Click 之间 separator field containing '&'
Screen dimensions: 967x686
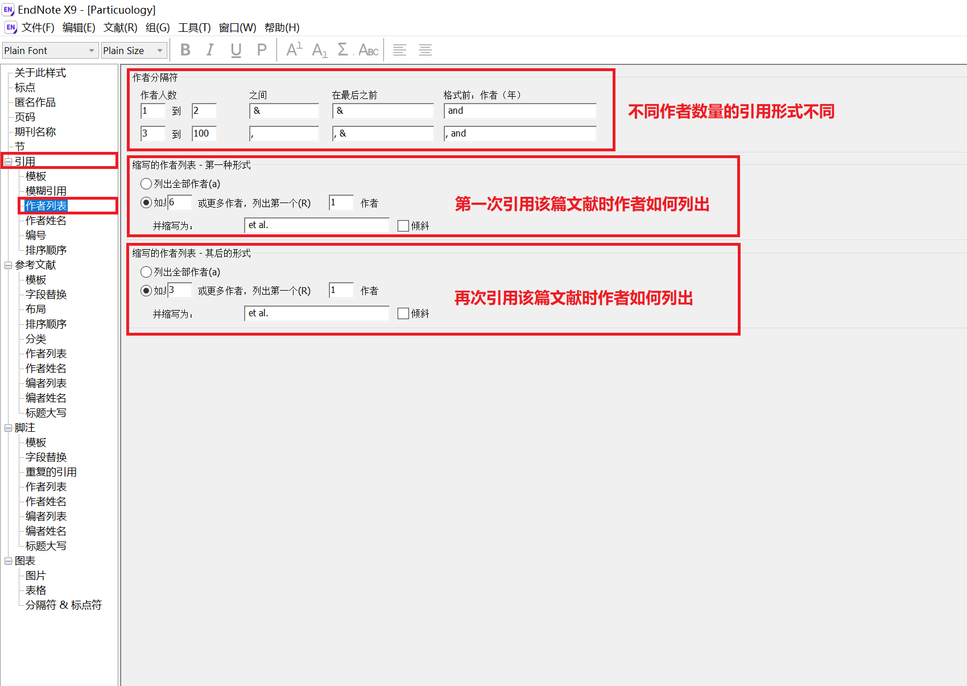284,111
